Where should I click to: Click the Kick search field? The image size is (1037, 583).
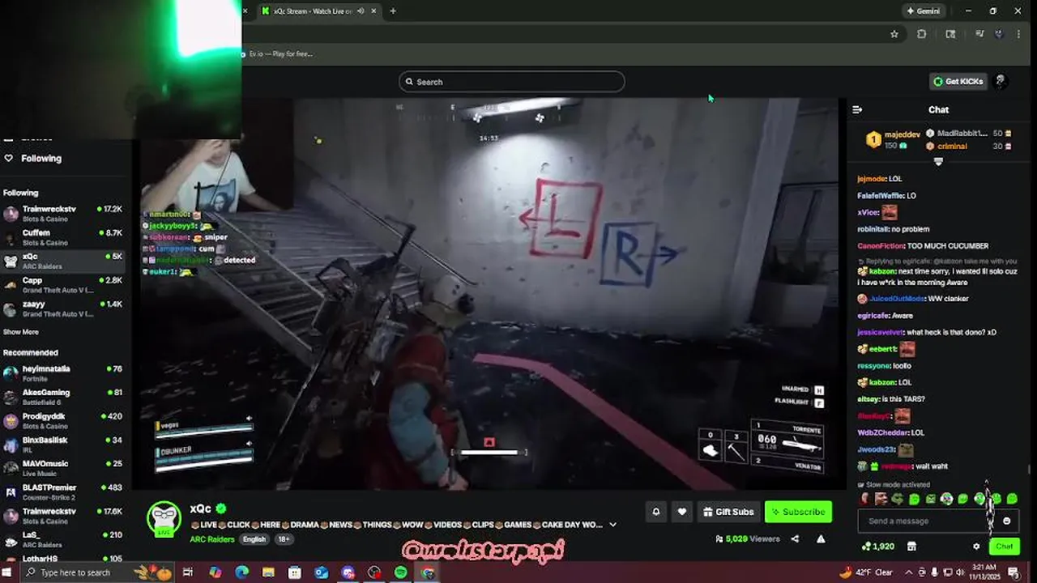pyautogui.click(x=511, y=82)
